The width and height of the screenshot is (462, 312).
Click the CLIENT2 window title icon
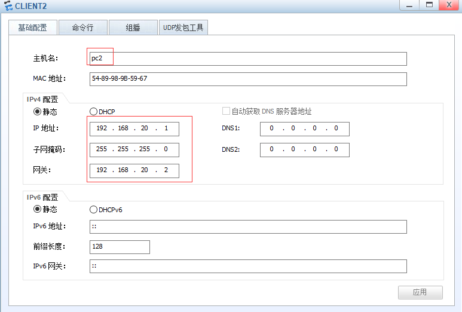(8, 5)
